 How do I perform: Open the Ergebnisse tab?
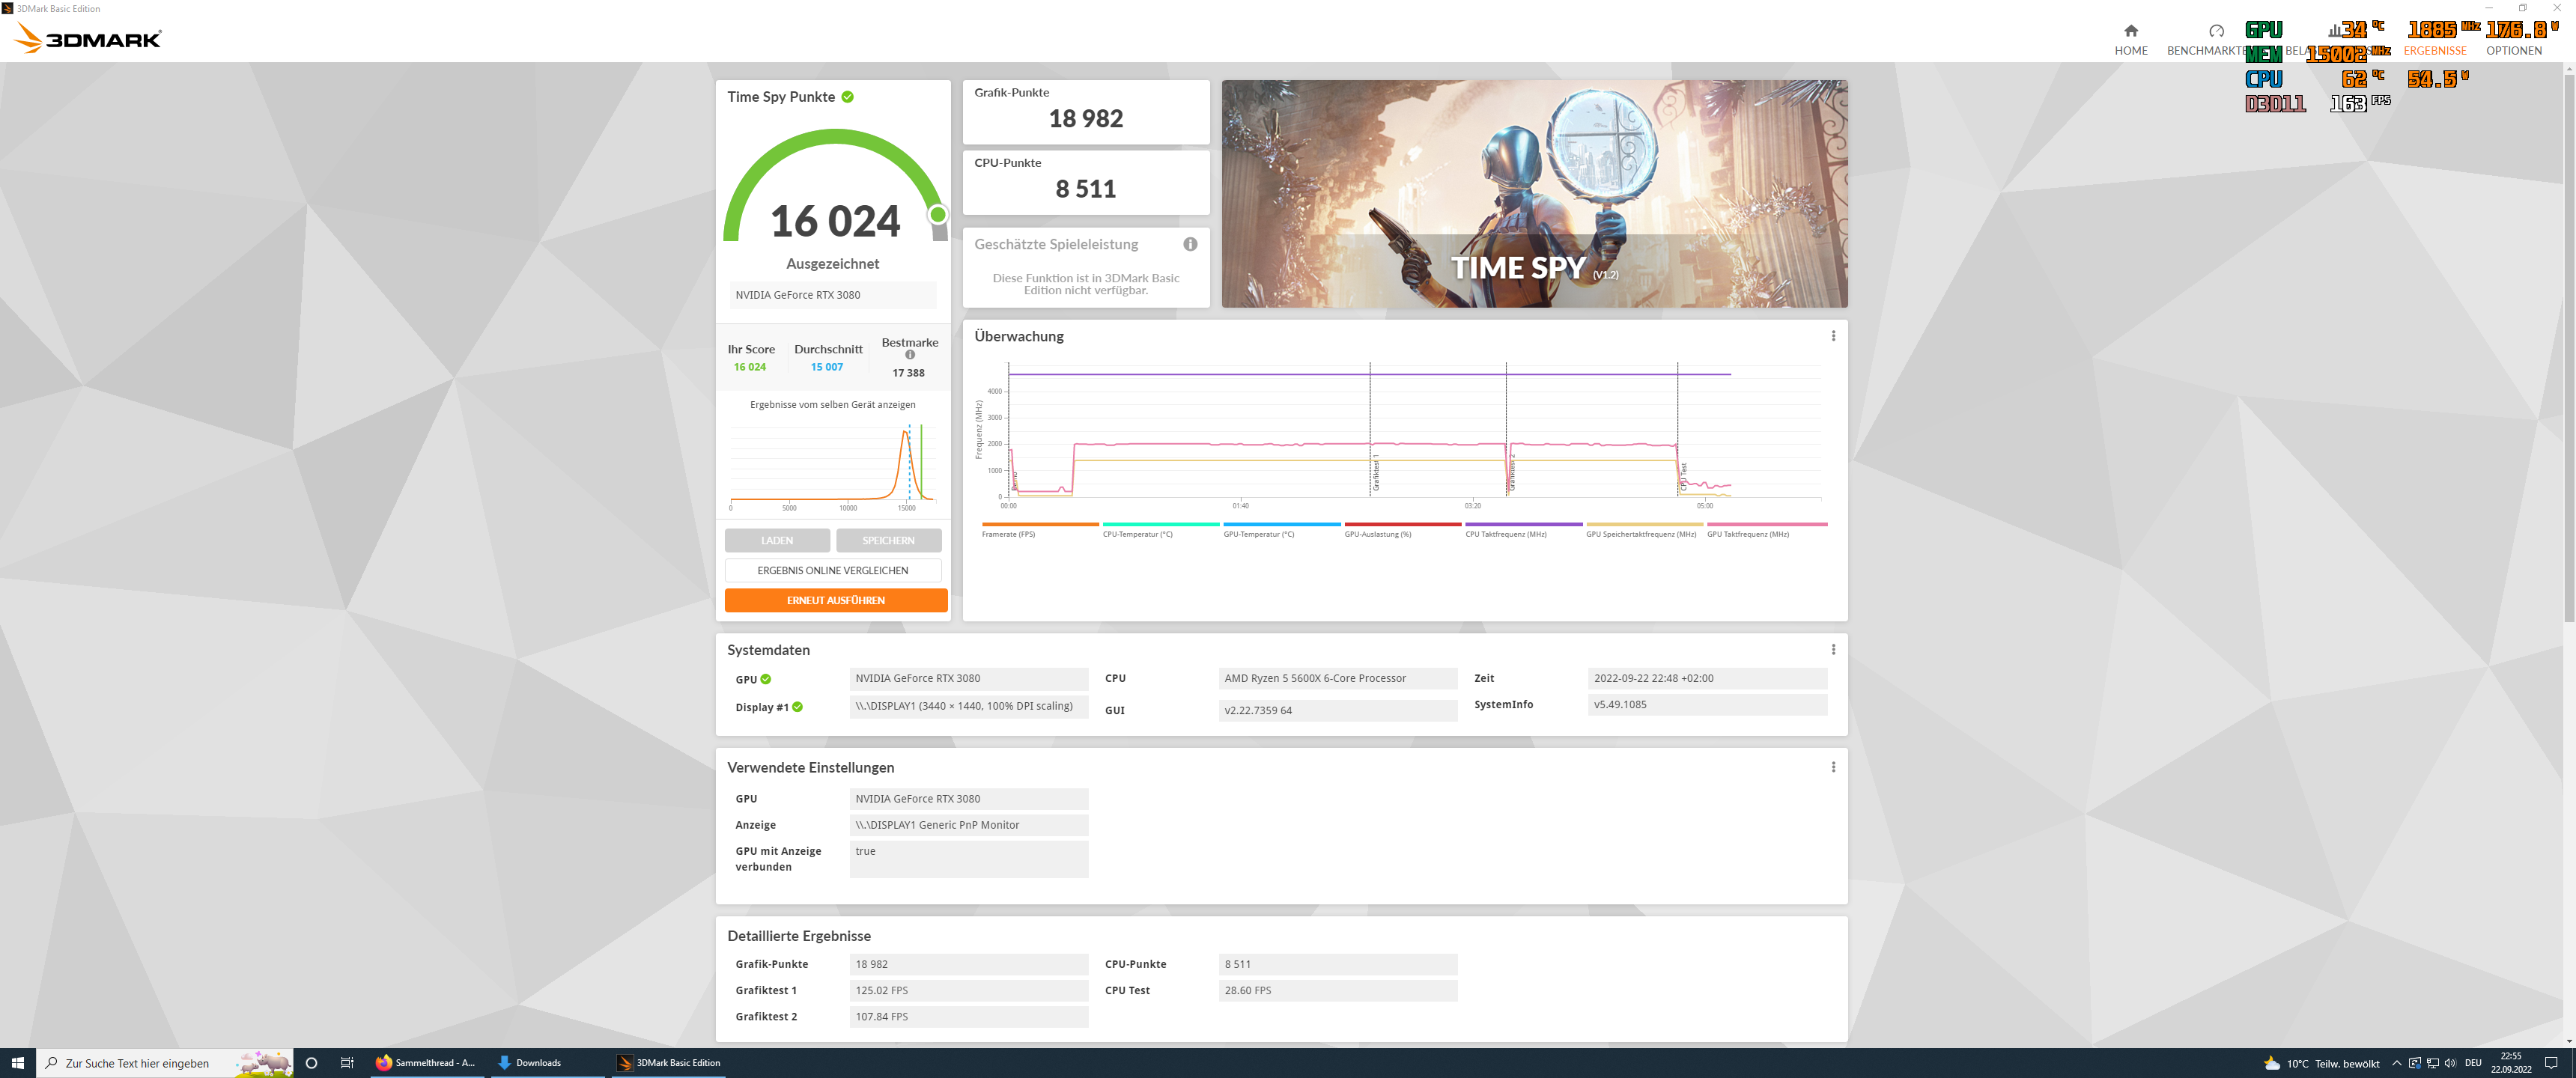(2434, 50)
